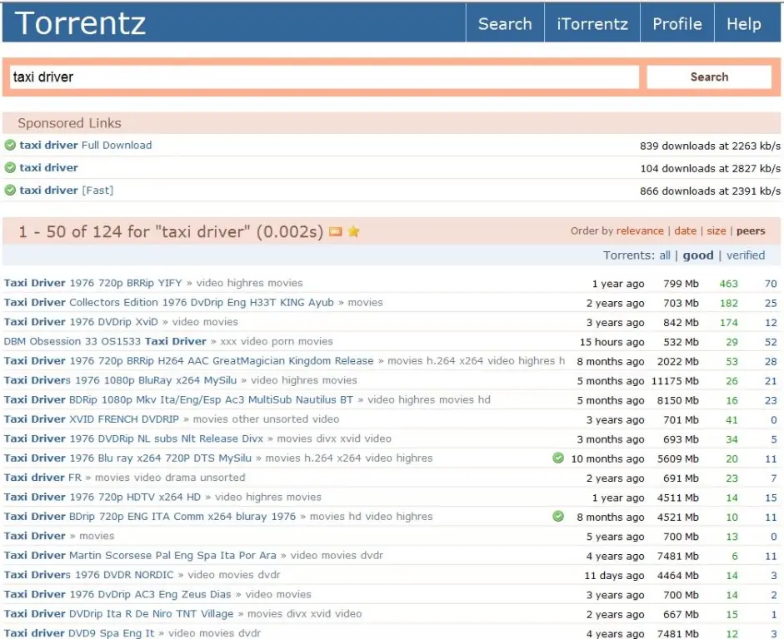This screenshot has width=784, height=639.
Task: Click the '799 Mb' size value
Action: tap(681, 284)
